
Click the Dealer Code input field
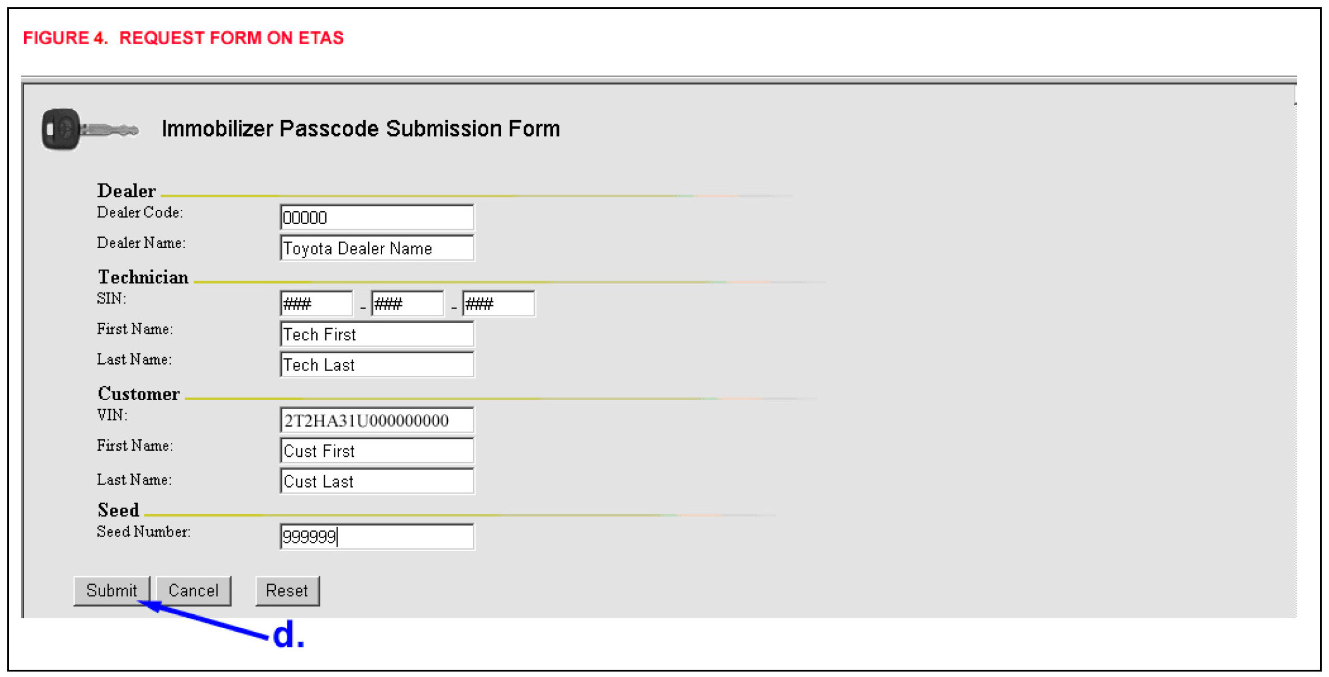(377, 217)
